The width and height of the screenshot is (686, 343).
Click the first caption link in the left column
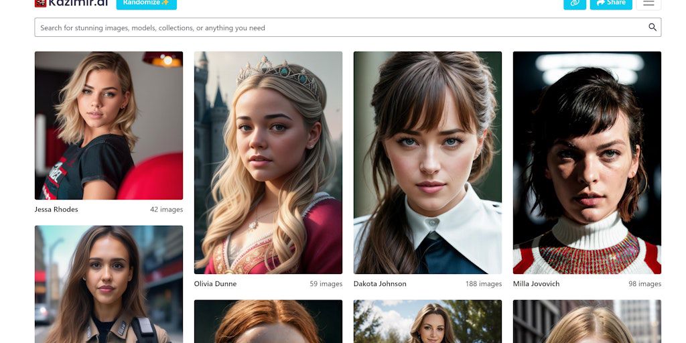pyautogui.click(x=56, y=210)
